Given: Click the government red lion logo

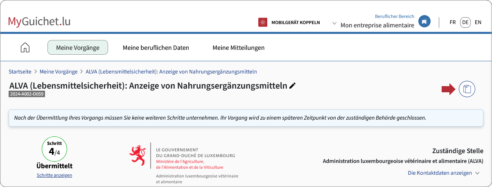Looking at the screenshot, I should (x=138, y=155).
